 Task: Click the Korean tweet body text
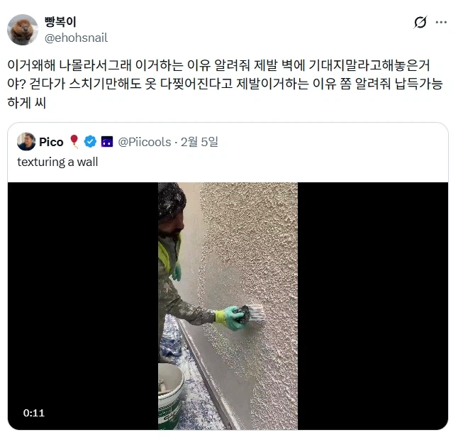225,84
